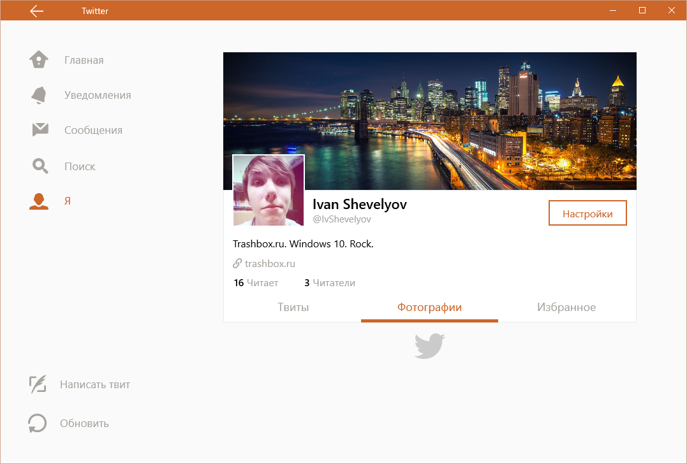
Task: Click the Я profile person icon
Action: tap(39, 201)
